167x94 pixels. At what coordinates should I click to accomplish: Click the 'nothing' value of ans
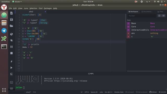click(154, 33)
